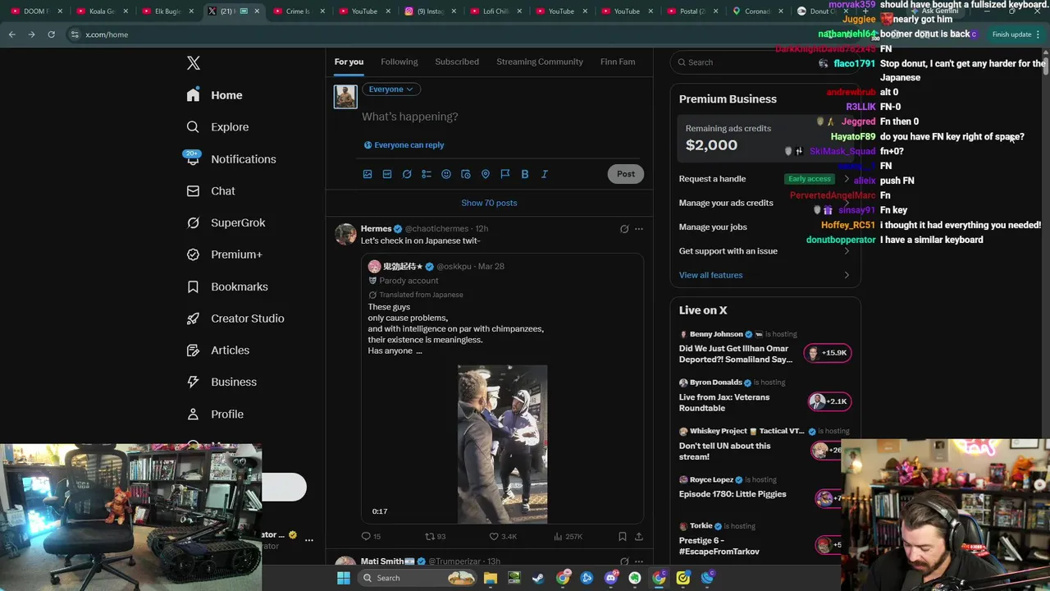Image resolution: width=1050 pixels, height=591 pixels.
Task: Open account switcher three-dot menu
Action: [308, 540]
